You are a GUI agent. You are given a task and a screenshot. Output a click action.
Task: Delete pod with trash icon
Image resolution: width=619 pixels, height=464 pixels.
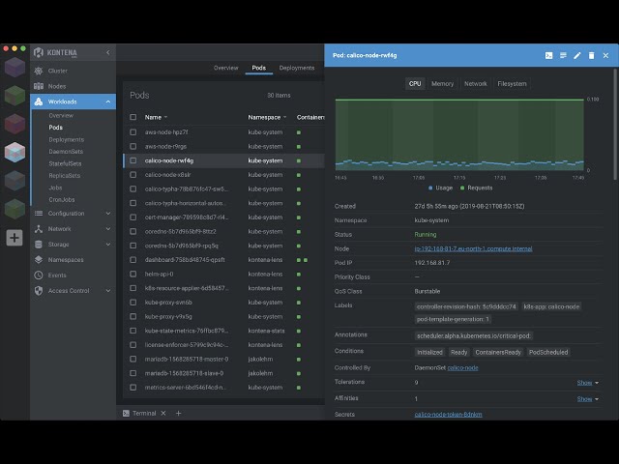tap(591, 56)
